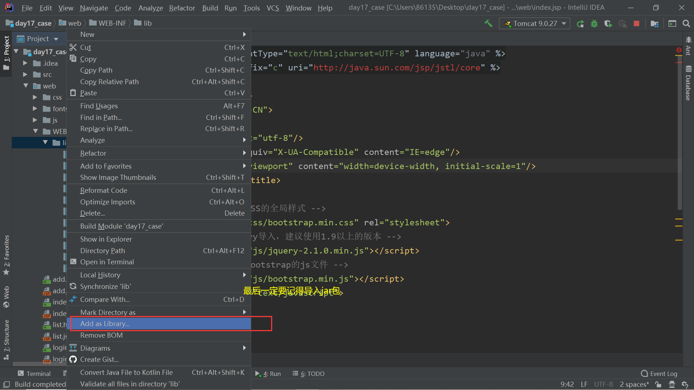Click the red error indicator in editor

click(678, 50)
